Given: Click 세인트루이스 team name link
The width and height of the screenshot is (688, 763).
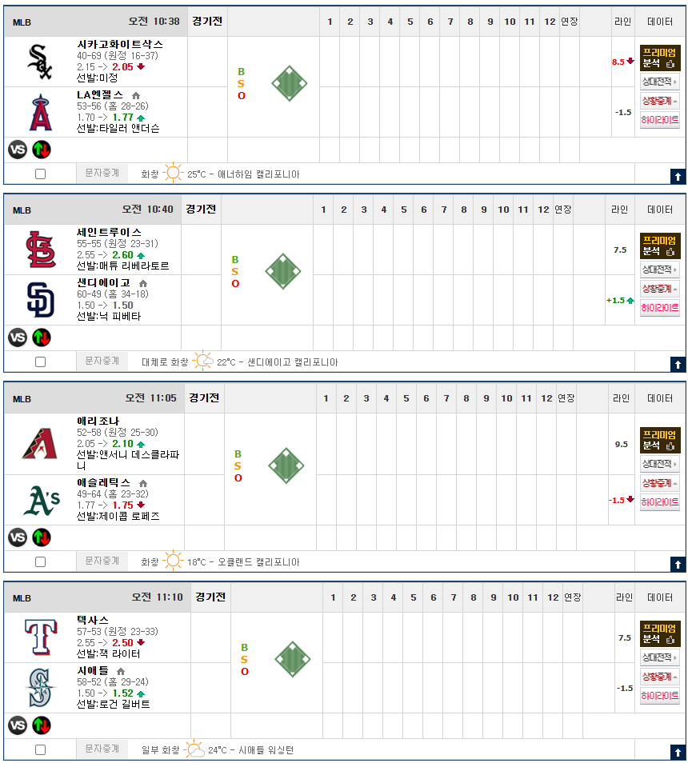Looking at the screenshot, I should 109,232.
